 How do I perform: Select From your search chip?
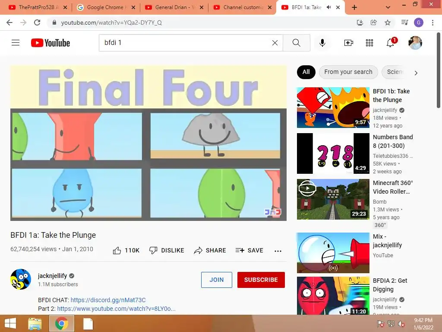click(x=348, y=72)
